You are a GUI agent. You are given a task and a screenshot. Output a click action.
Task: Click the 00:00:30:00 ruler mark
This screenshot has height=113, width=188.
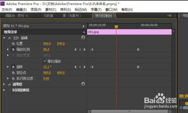coord(149,25)
